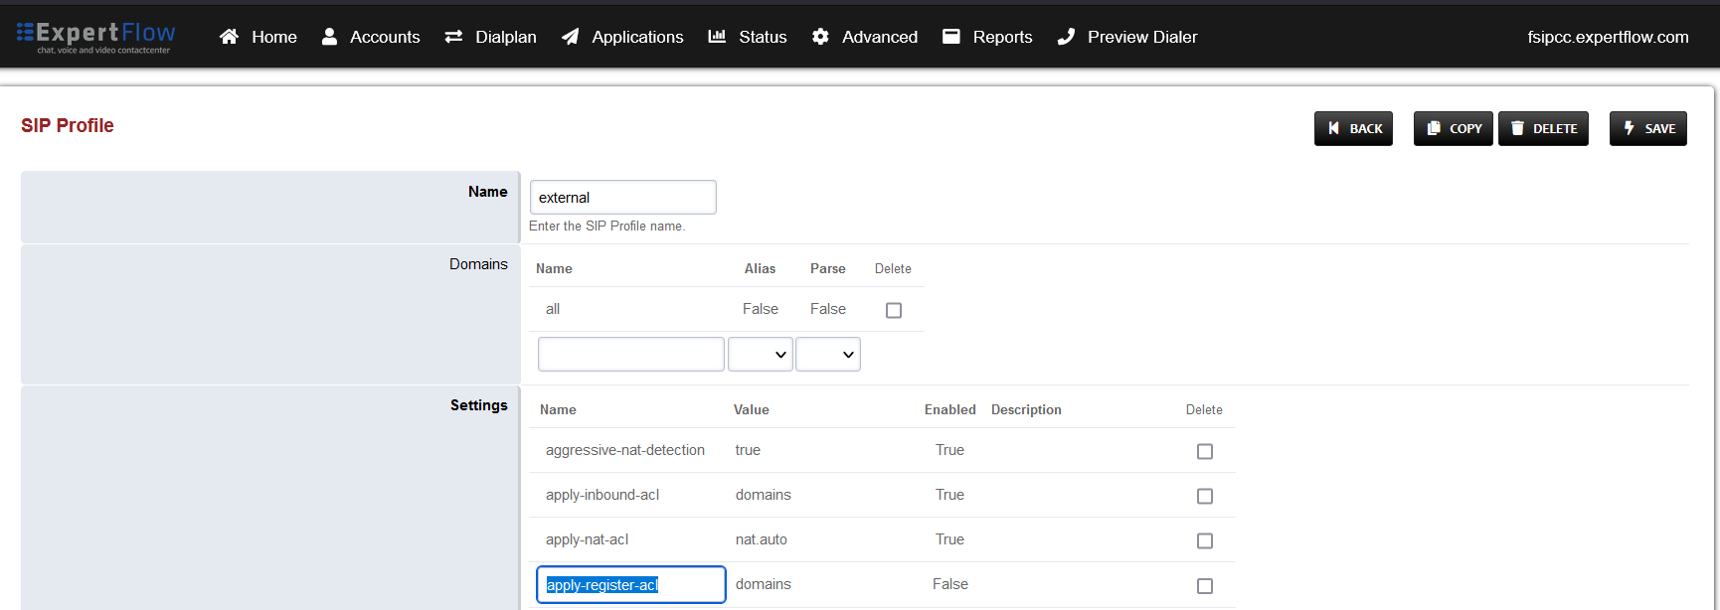Check the delete box for domain 'all'

pyautogui.click(x=894, y=310)
